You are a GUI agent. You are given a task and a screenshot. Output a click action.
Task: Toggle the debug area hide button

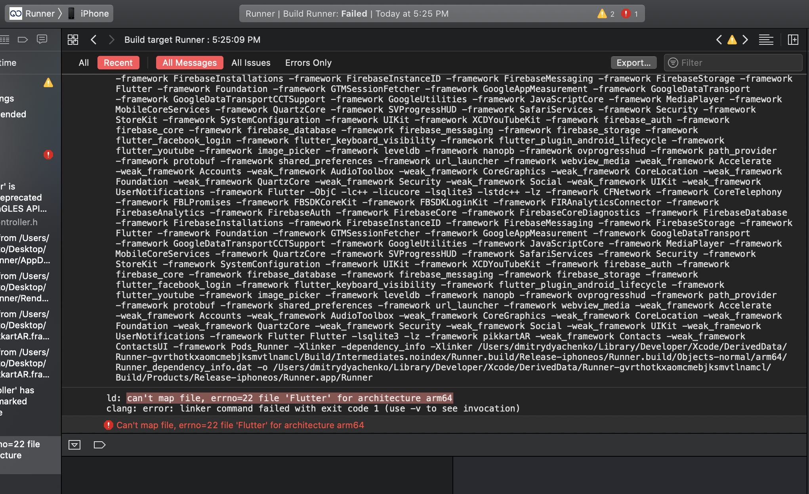pos(74,445)
